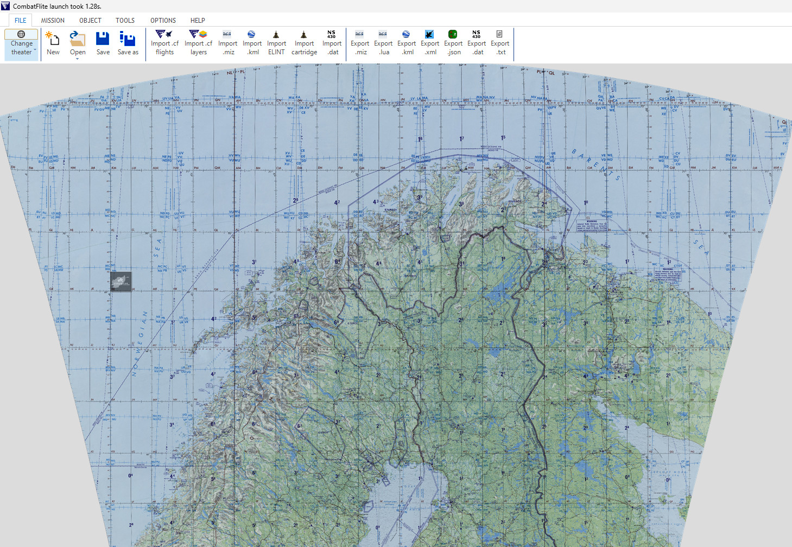Open the TOOLS ribbon tab
Viewport: 792px width, 547px height.
[125, 20]
